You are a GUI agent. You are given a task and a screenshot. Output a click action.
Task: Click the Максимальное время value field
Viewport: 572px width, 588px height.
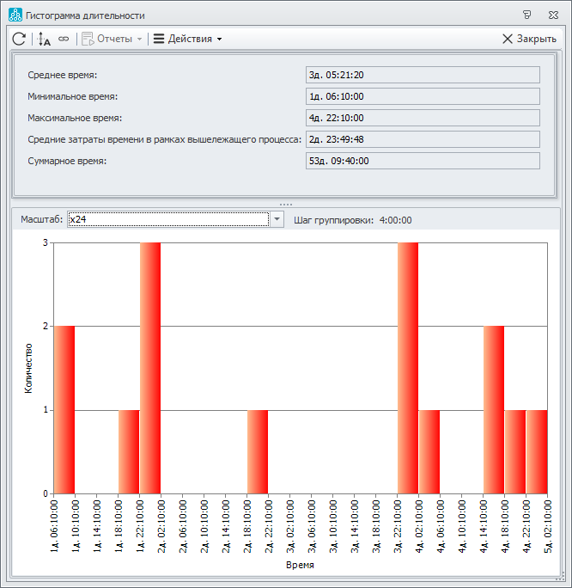(x=422, y=118)
